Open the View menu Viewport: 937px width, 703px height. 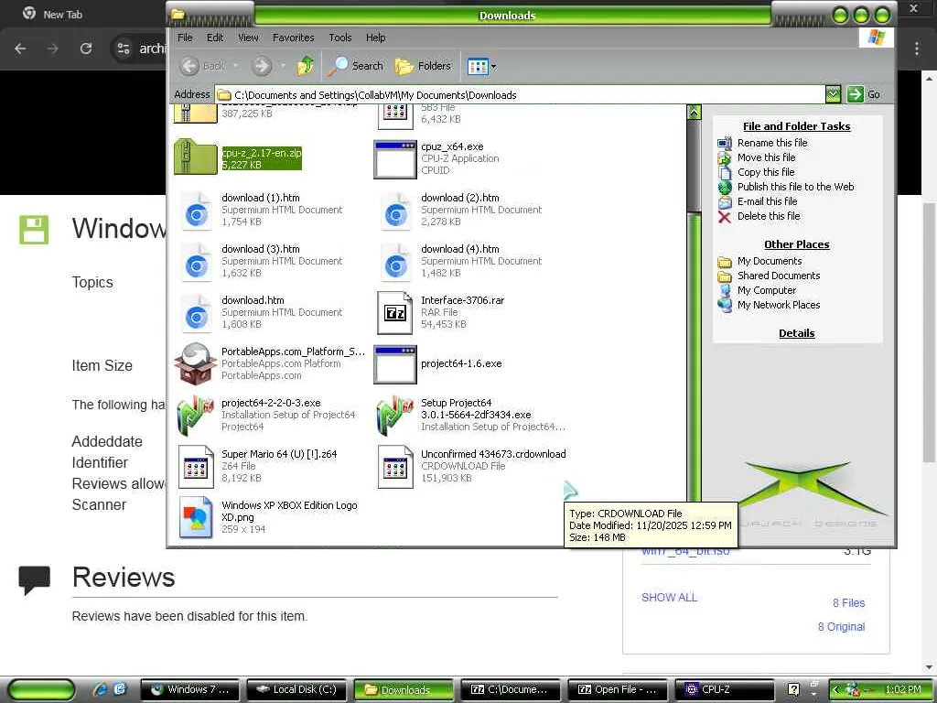pyautogui.click(x=248, y=37)
